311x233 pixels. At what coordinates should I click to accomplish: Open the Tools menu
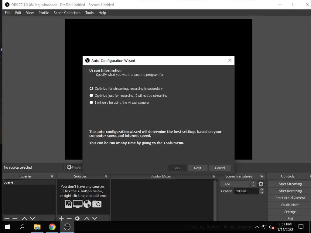[x=90, y=13]
